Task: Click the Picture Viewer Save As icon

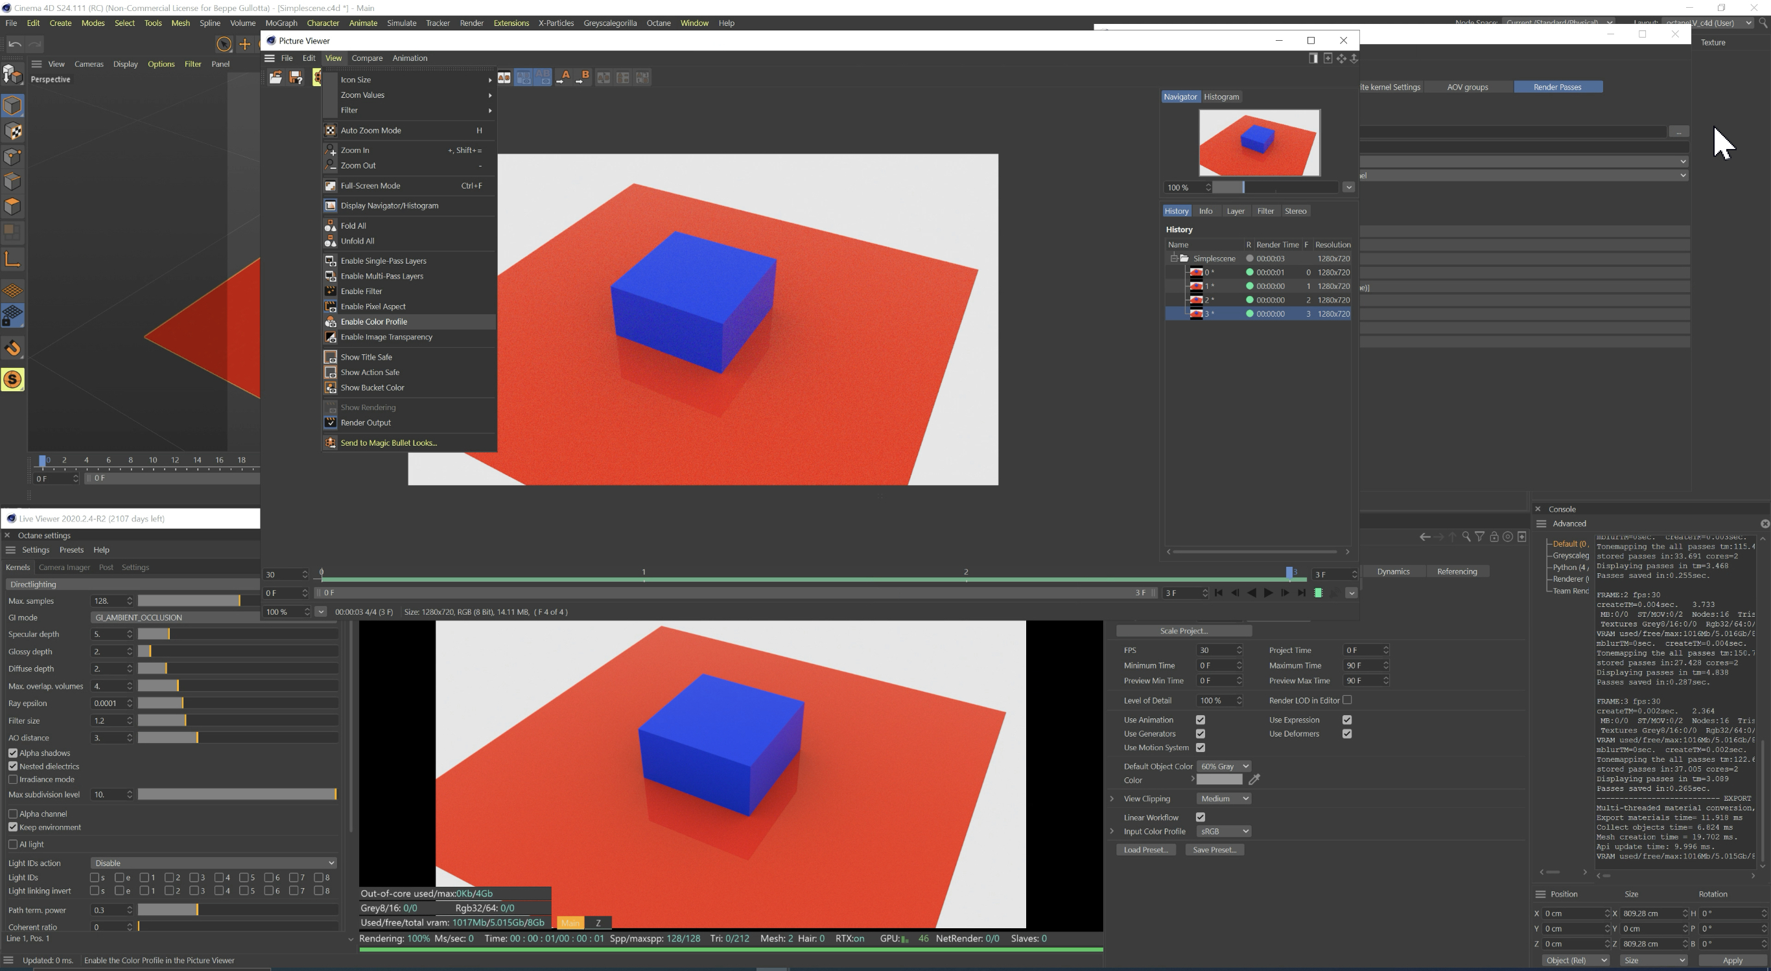Action: coord(296,78)
